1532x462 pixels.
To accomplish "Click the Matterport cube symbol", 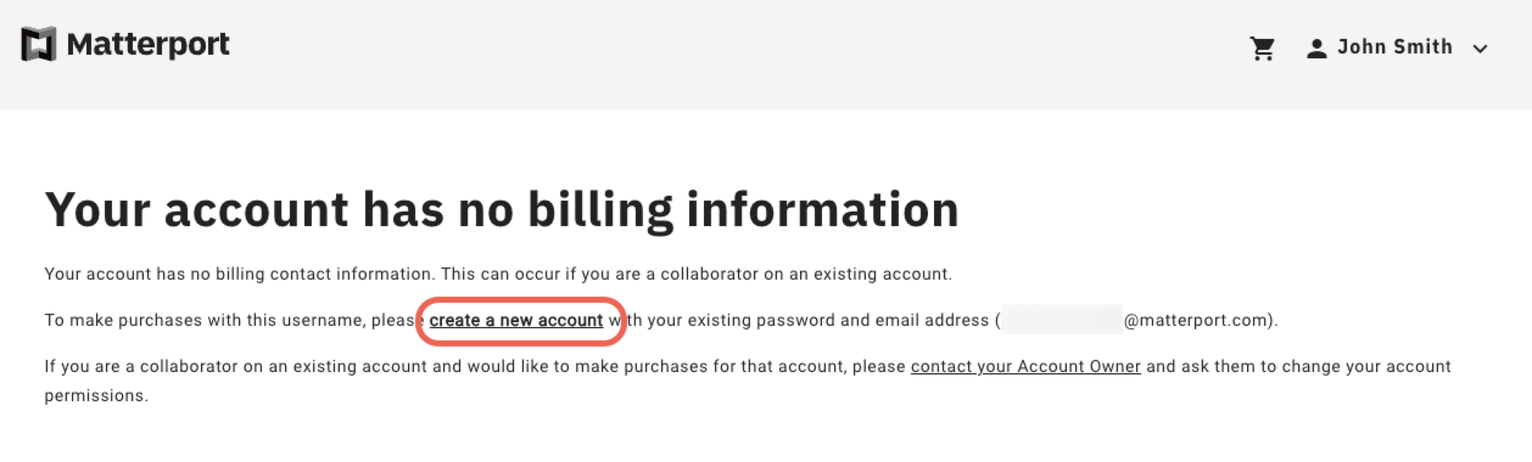I will (x=39, y=44).
